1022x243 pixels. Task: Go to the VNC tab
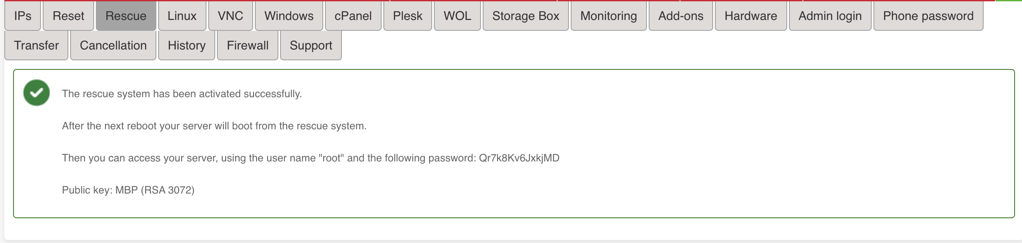(230, 16)
